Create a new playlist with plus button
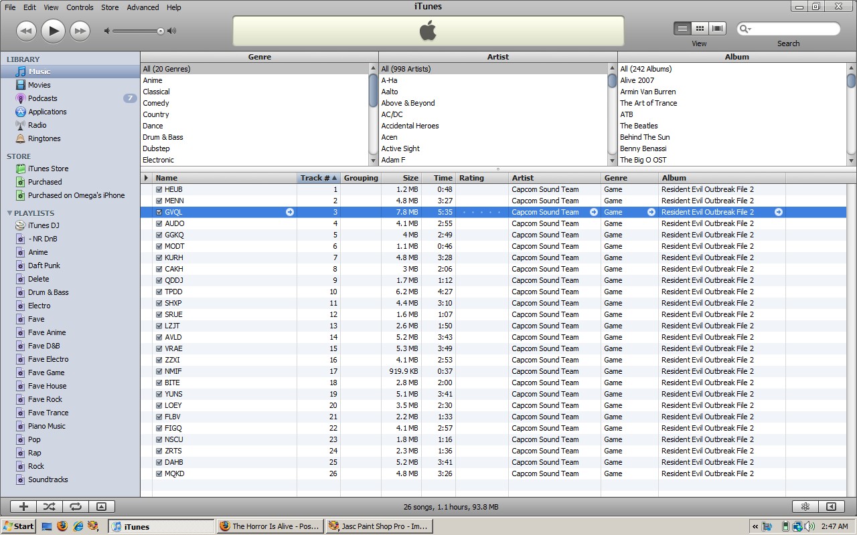 tap(23, 507)
